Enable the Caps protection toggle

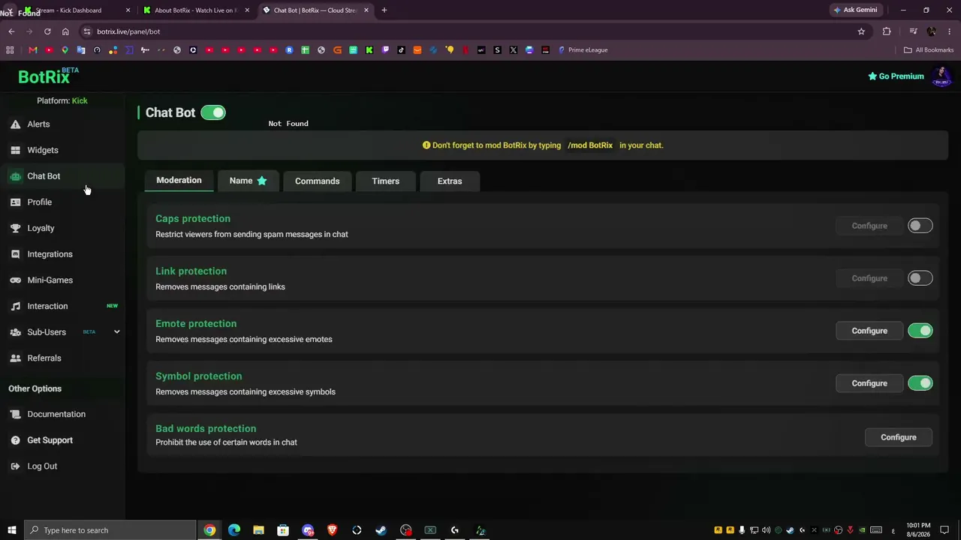(920, 226)
